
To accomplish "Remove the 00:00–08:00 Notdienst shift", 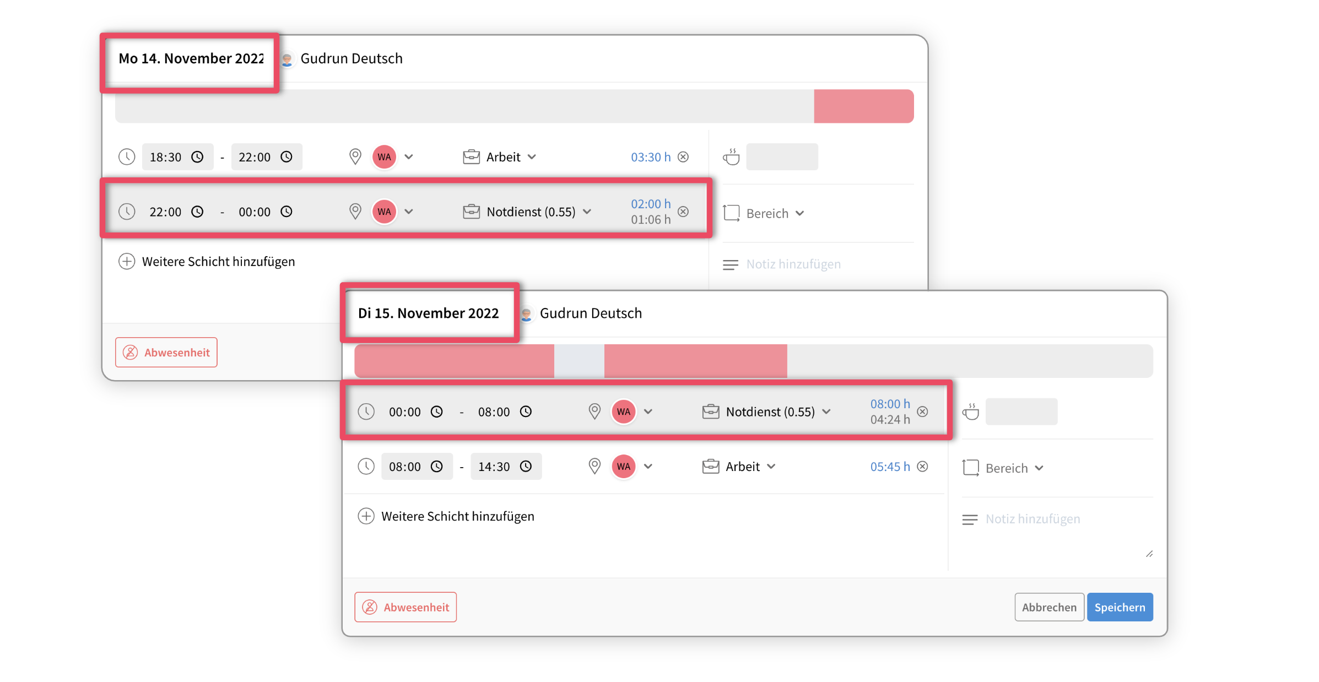I will pyautogui.click(x=922, y=412).
